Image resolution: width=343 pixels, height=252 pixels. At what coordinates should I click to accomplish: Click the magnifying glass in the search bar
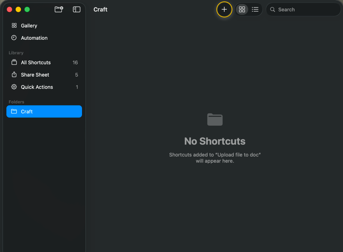click(x=272, y=9)
